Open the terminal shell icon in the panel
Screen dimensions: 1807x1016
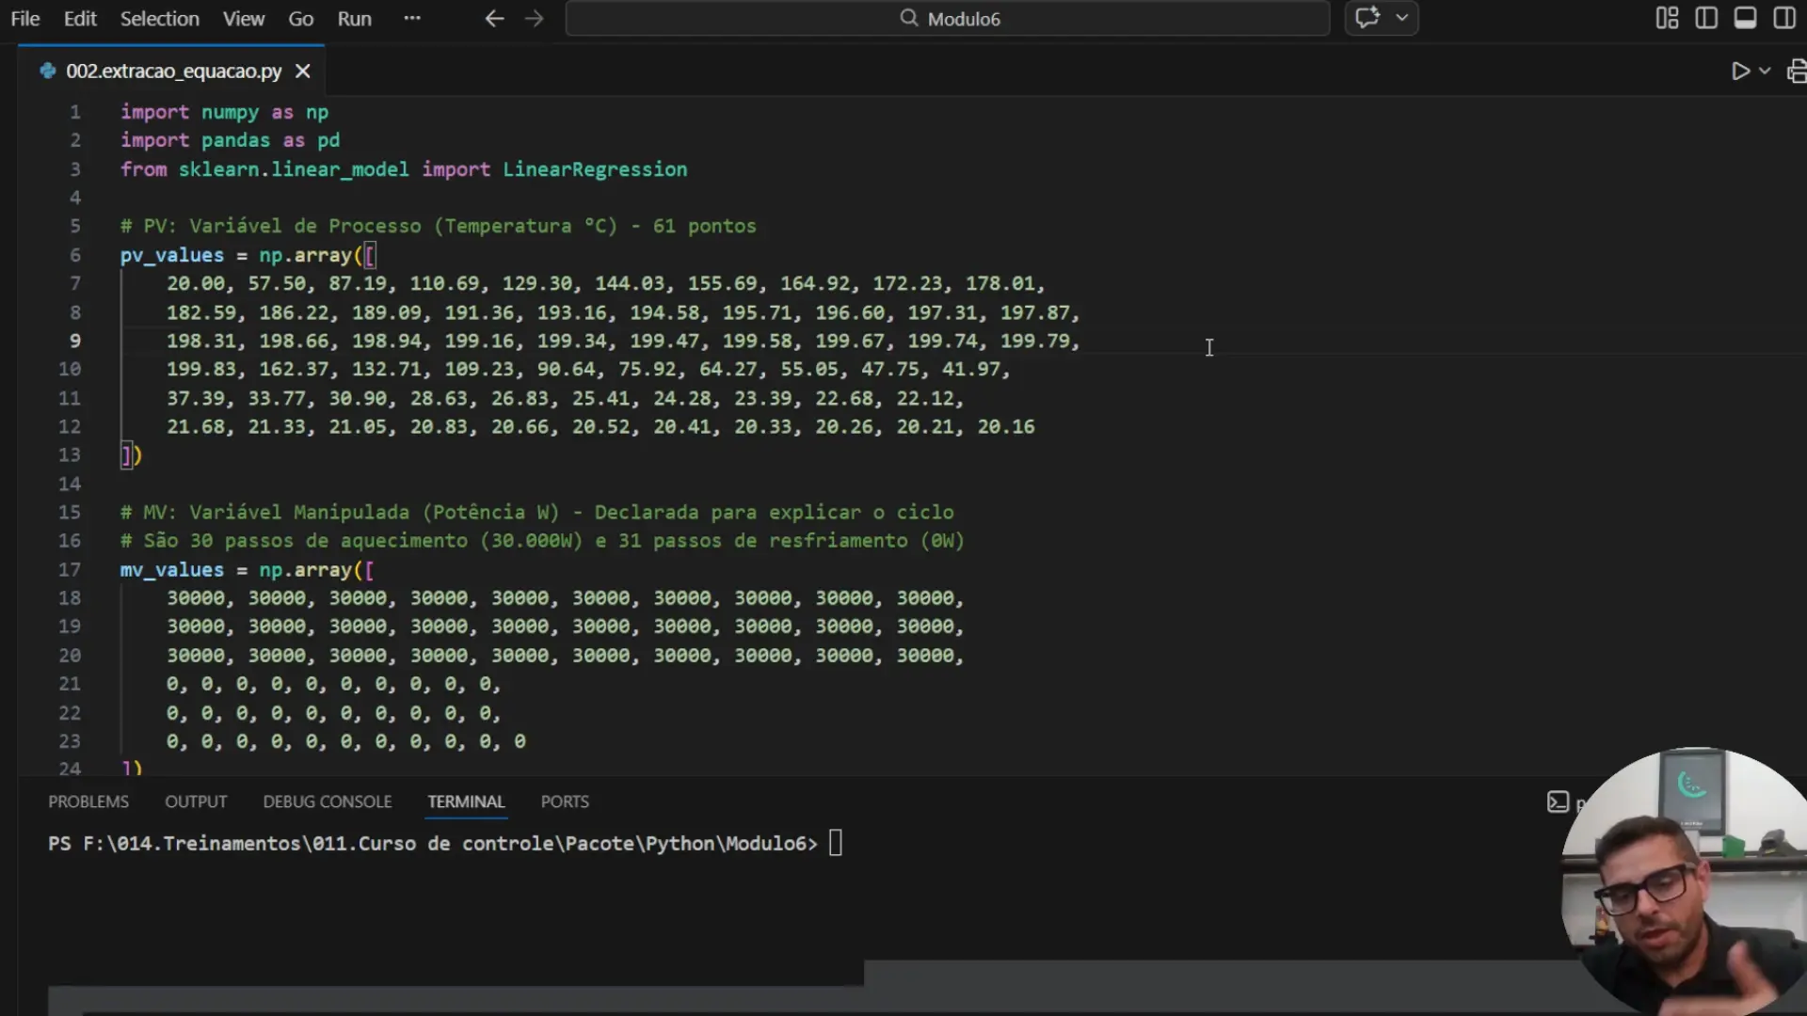pos(1558,802)
